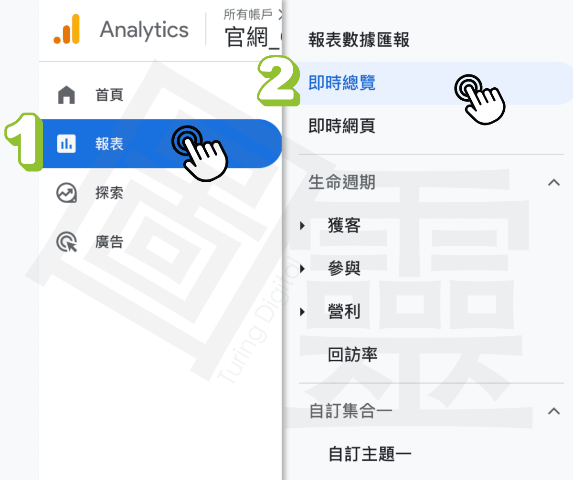Click the Google Analytics logo icon
This screenshot has height=480, width=573.
coord(66,29)
